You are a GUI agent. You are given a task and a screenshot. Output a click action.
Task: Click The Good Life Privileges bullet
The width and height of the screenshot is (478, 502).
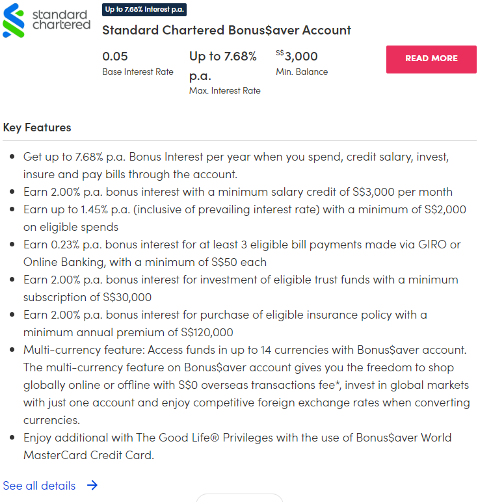click(237, 445)
